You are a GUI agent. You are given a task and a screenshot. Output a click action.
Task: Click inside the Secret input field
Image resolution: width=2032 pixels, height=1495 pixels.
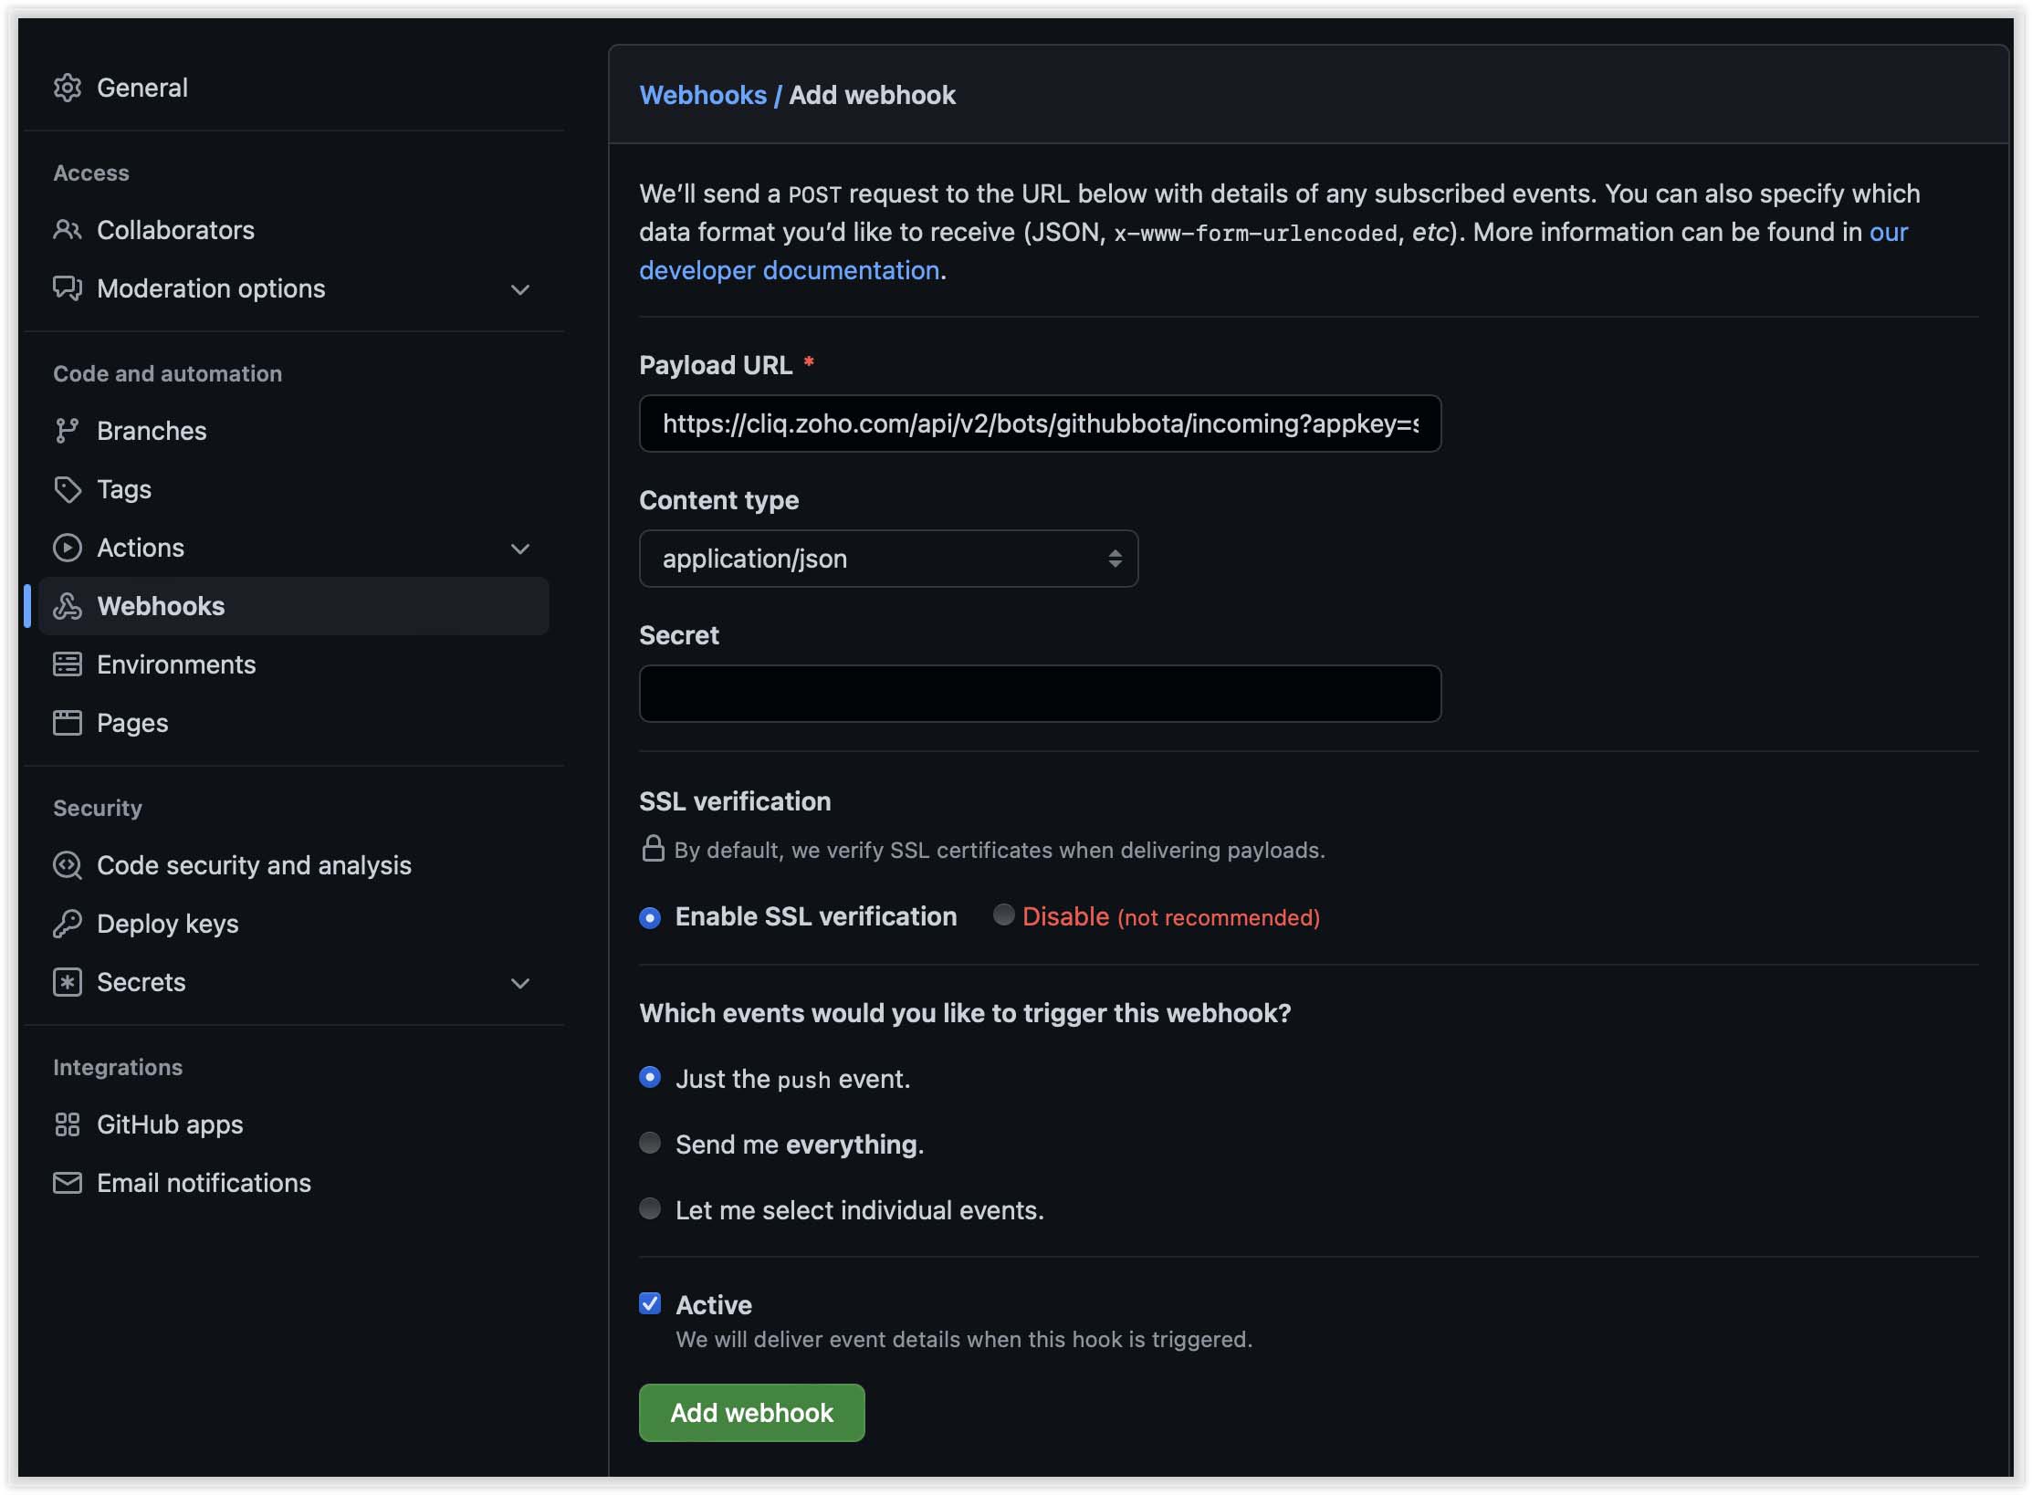point(1040,694)
